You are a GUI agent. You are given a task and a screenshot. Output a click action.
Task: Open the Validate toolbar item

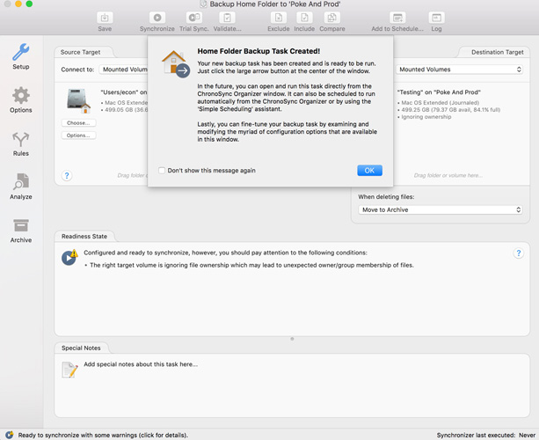tap(227, 18)
